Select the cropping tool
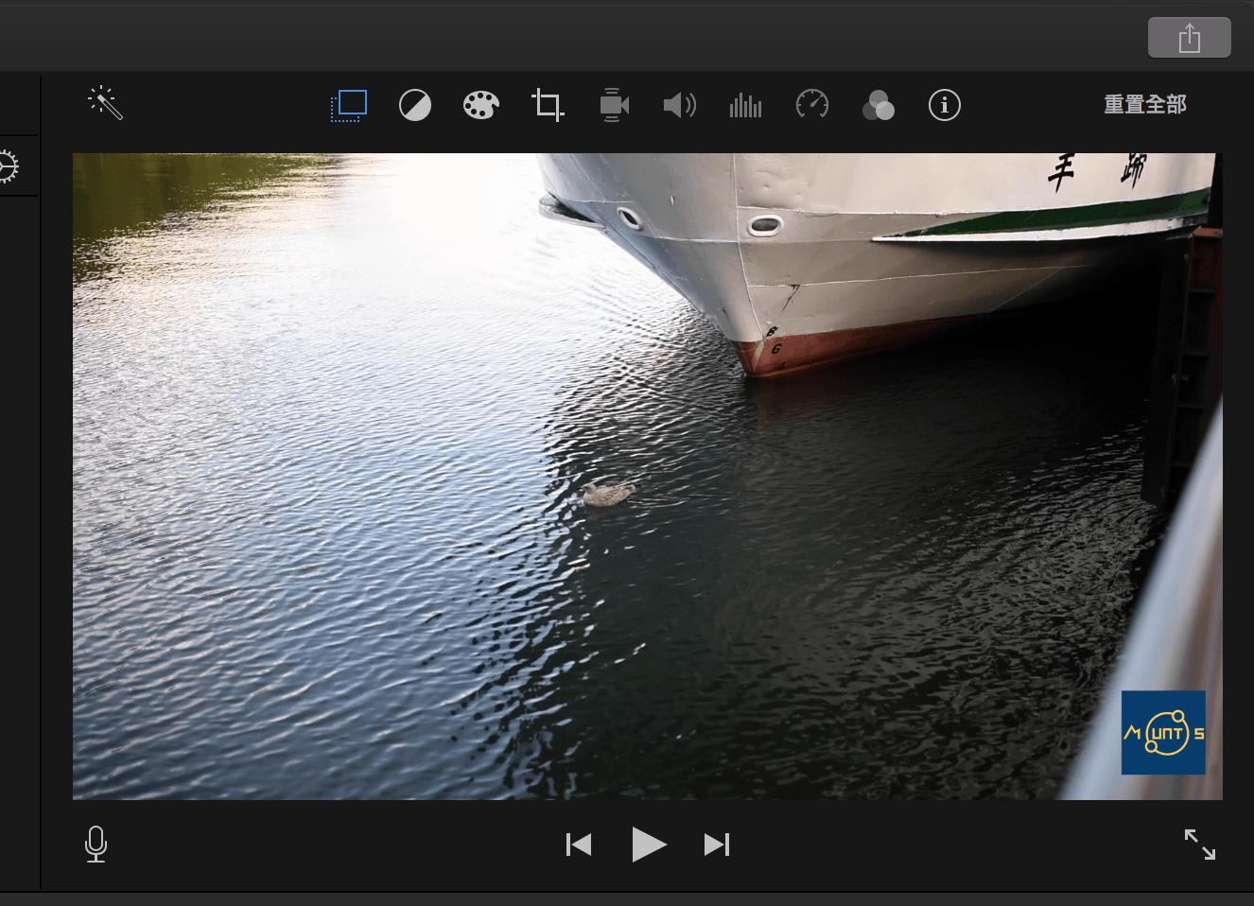The height and width of the screenshot is (906, 1254). tap(548, 105)
